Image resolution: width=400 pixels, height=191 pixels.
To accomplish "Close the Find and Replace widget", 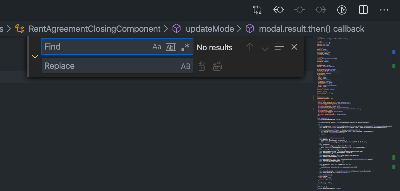I will [x=294, y=47].
